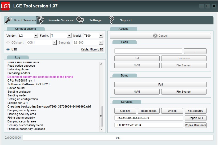Click the X icon on Cancel button
Viewport: 218px width, 145px height.
pyautogui.click(x=155, y=36)
